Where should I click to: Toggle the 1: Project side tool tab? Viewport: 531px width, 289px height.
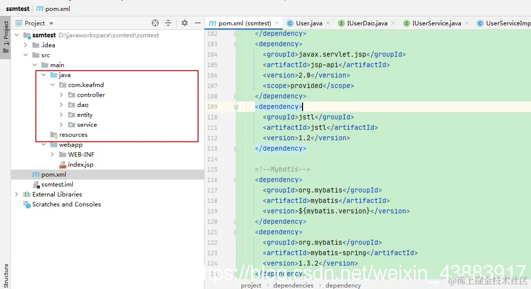pyautogui.click(x=5, y=37)
